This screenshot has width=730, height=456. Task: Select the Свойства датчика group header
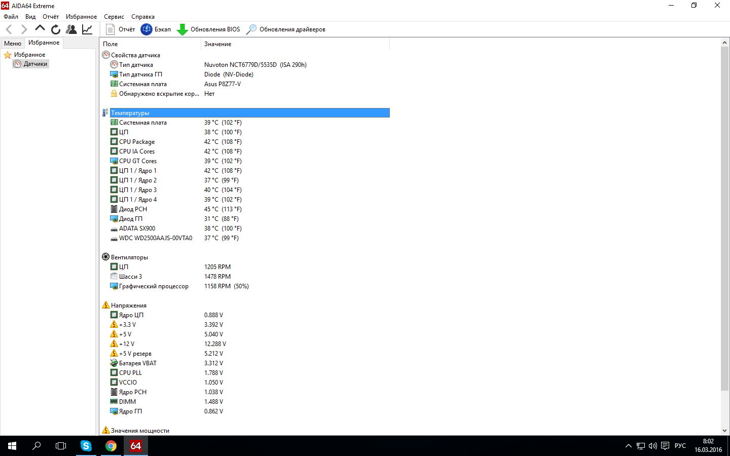[x=135, y=55]
